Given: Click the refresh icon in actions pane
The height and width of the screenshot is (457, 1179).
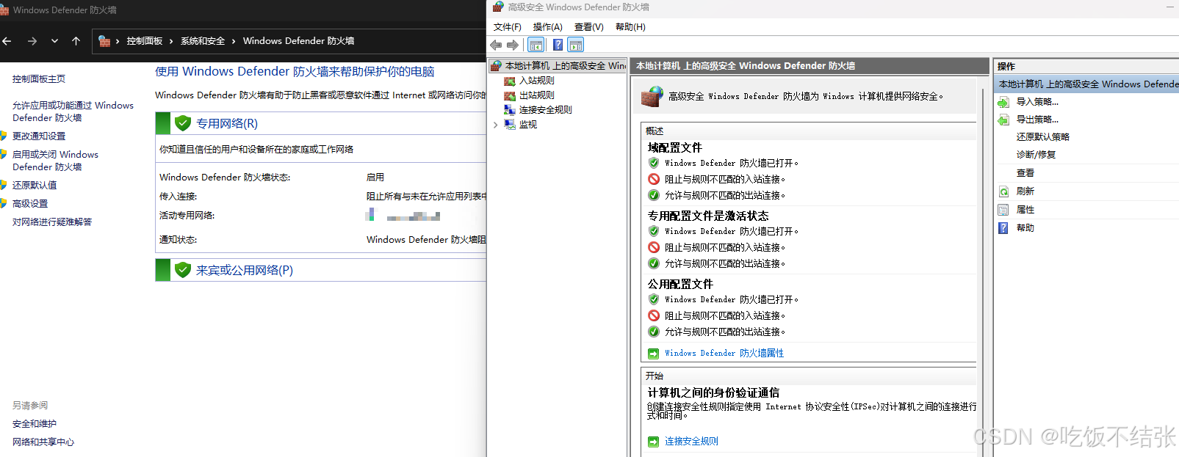Looking at the screenshot, I should (1003, 191).
